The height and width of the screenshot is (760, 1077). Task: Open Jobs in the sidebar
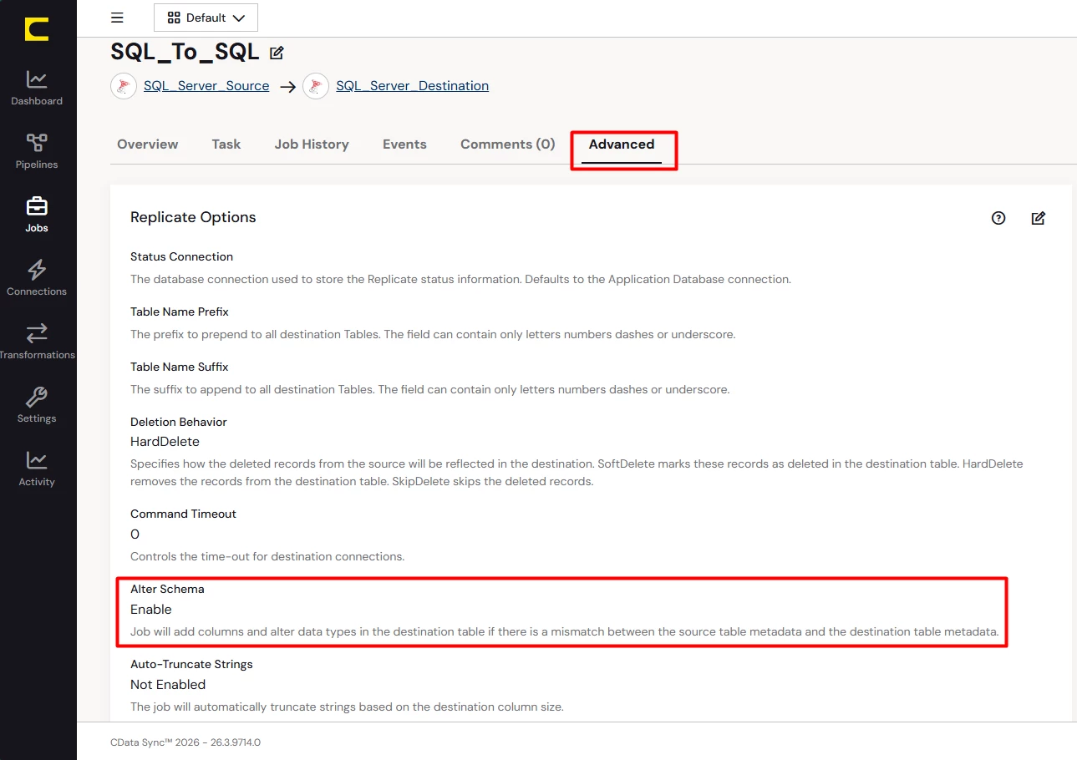pos(37,215)
